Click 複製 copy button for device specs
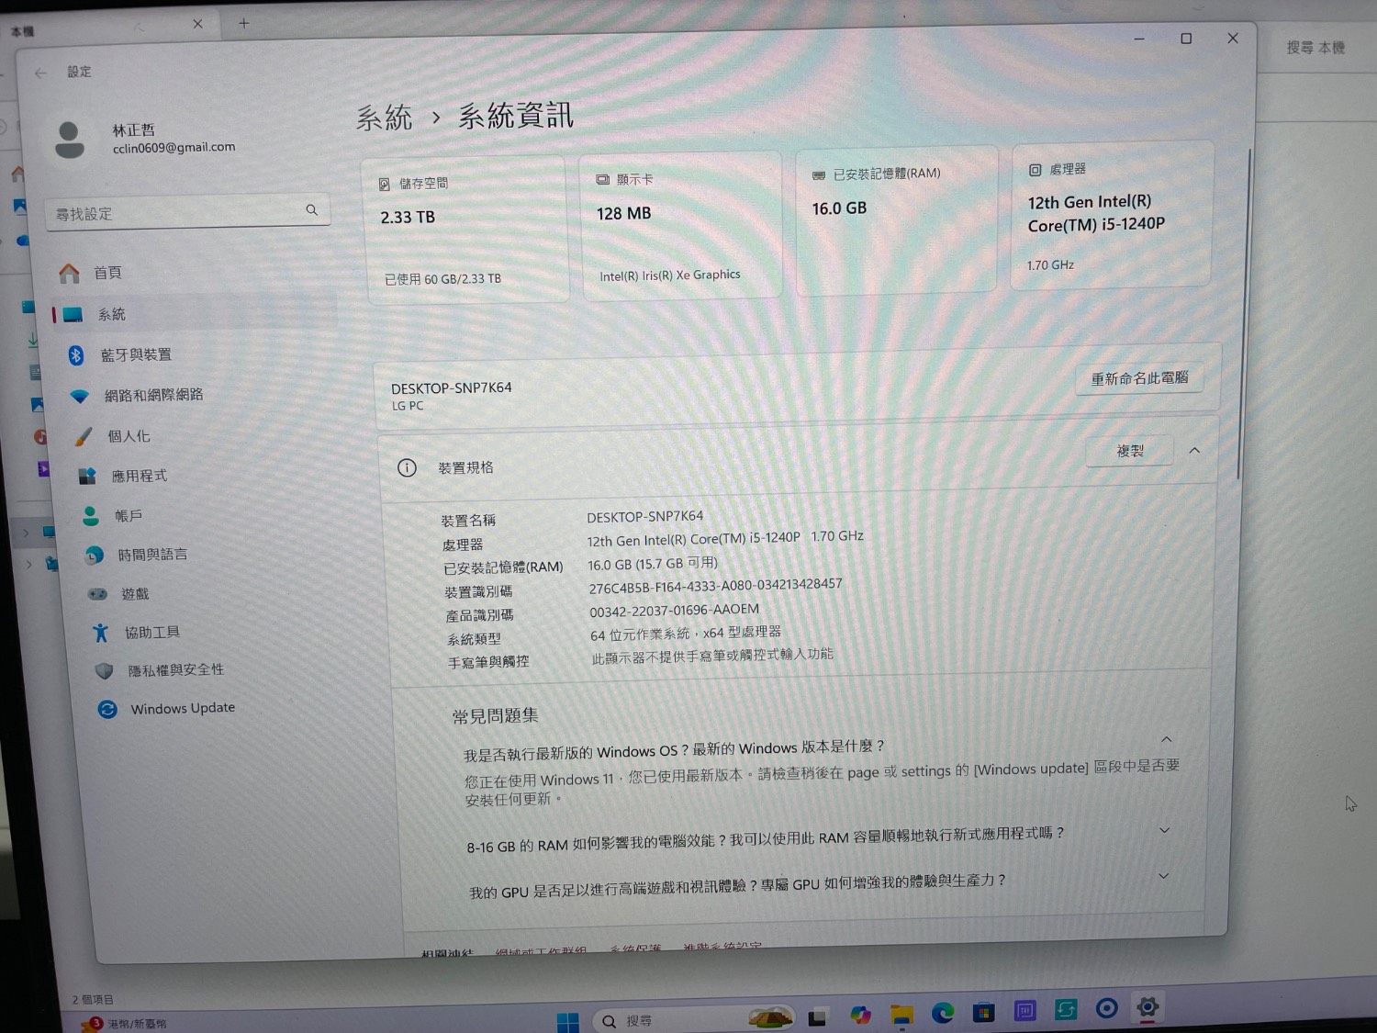This screenshot has height=1033, width=1377. 1129,451
